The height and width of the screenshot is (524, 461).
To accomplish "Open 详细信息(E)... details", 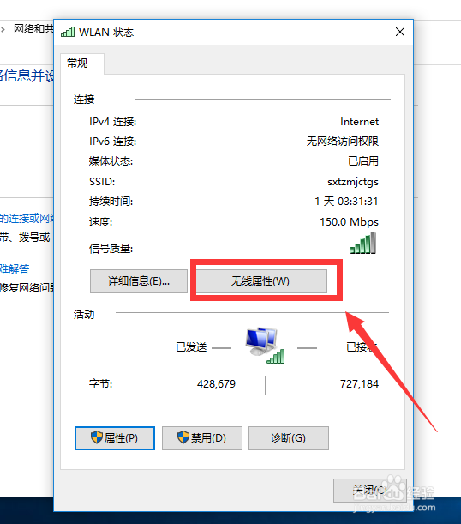I will [139, 281].
